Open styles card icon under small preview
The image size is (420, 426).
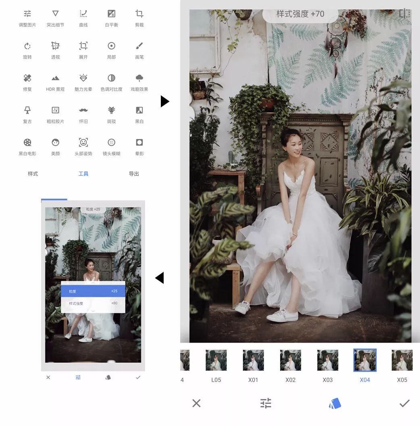point(108,377)
